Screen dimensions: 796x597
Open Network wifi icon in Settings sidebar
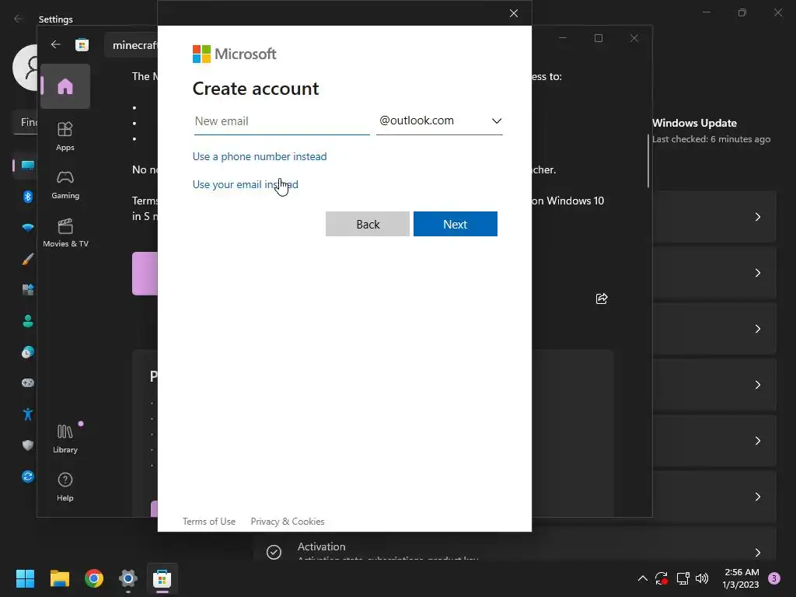pyautogui.click(x=28, y=228)
